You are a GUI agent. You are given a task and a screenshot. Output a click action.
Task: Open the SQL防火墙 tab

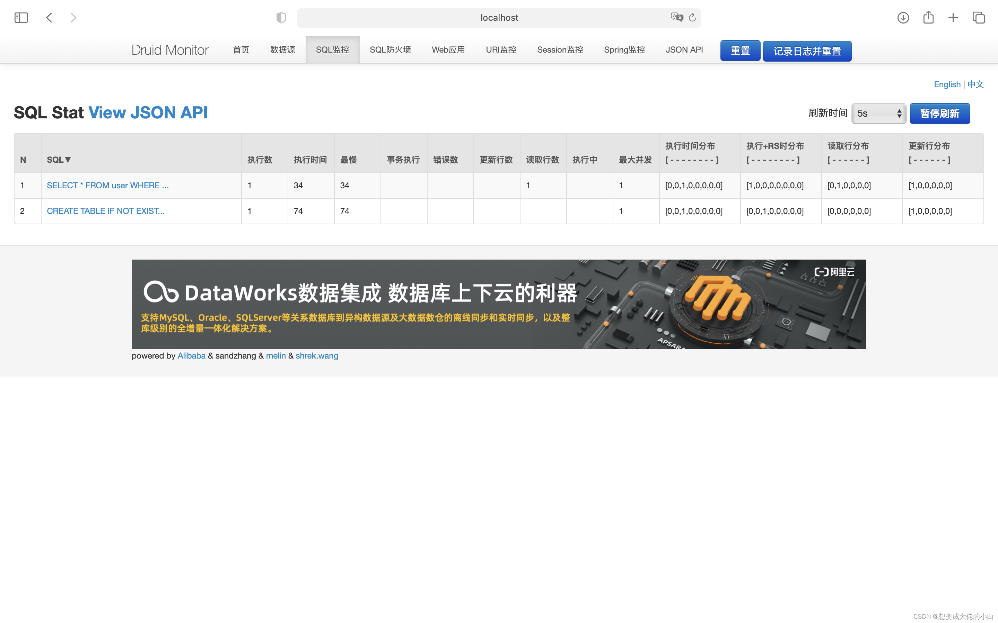coord(390,50)
